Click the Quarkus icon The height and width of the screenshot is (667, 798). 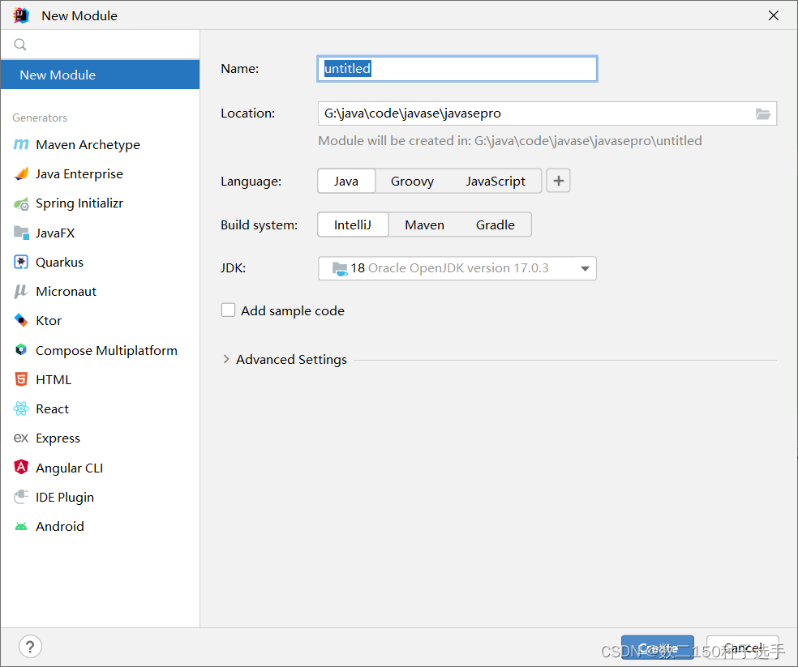[x=21, y=262]
